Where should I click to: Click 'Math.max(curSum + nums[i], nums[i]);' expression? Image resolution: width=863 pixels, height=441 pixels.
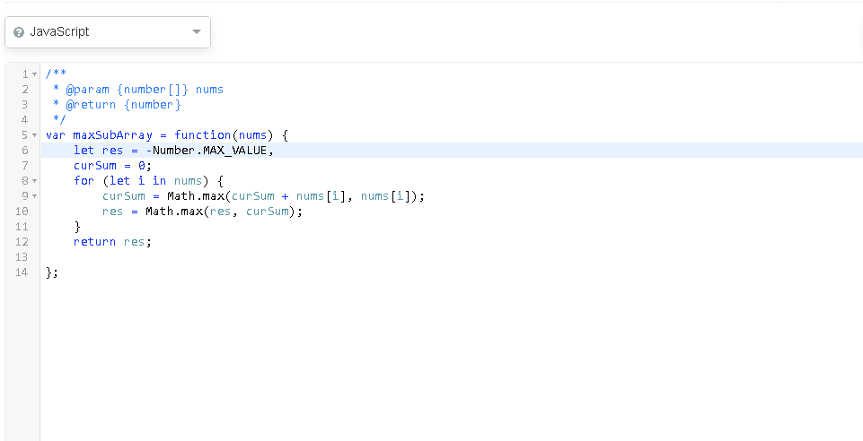coord(296,196)
